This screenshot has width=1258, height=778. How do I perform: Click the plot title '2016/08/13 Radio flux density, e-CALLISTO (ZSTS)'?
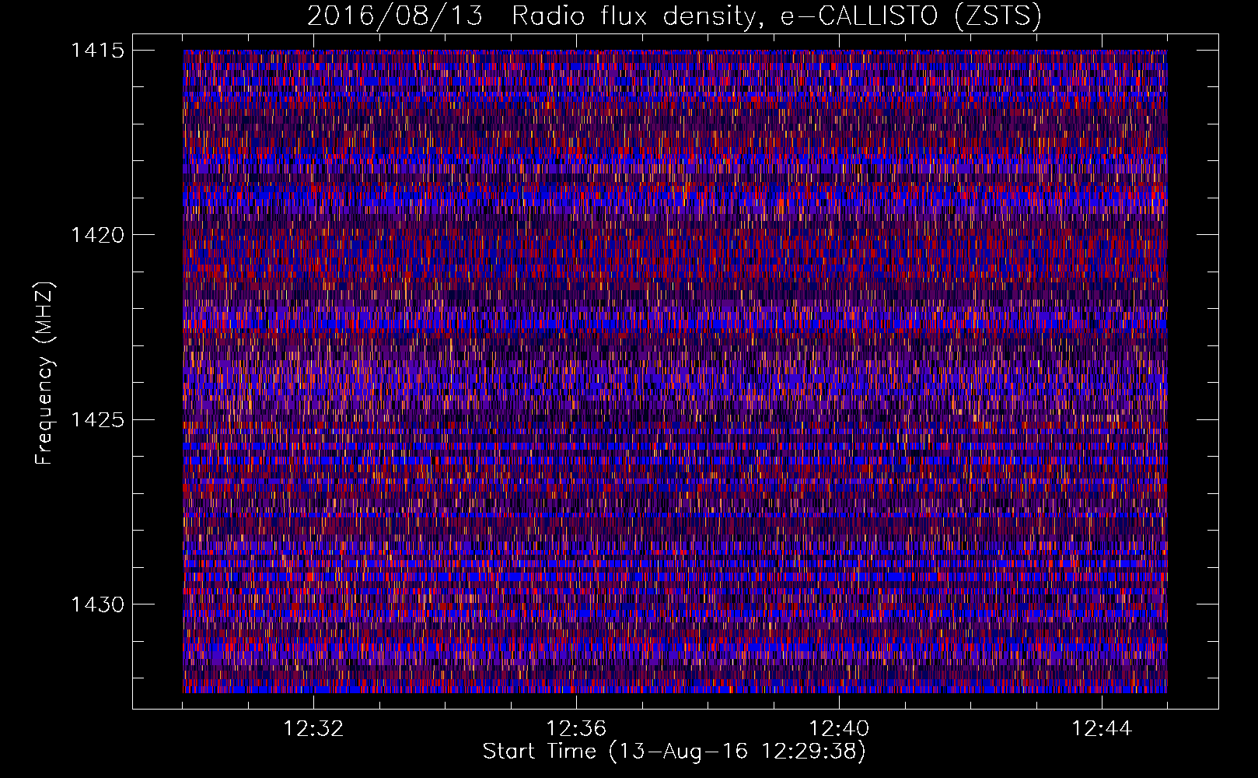[674, 16]
